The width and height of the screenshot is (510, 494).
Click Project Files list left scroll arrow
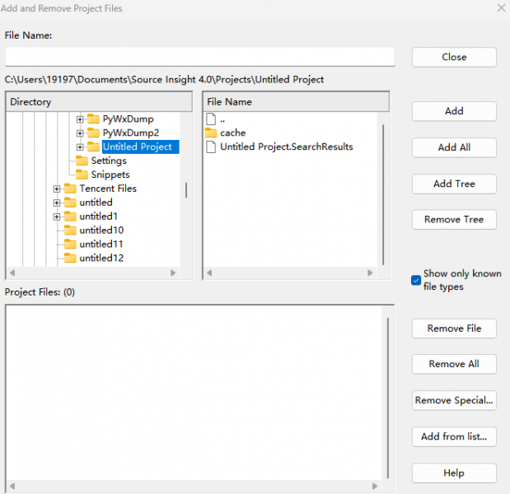[x=12, y=487]
